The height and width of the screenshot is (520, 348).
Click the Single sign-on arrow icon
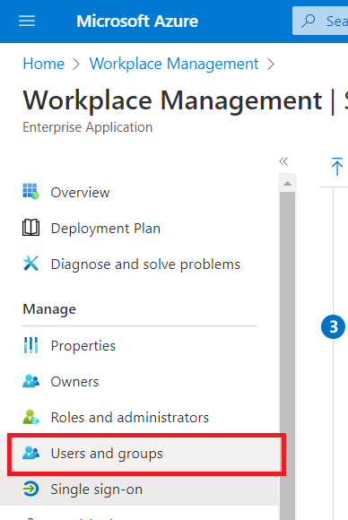[30, 489]
